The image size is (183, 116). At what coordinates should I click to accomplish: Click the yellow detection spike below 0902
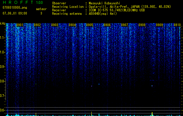pos(36,114)
